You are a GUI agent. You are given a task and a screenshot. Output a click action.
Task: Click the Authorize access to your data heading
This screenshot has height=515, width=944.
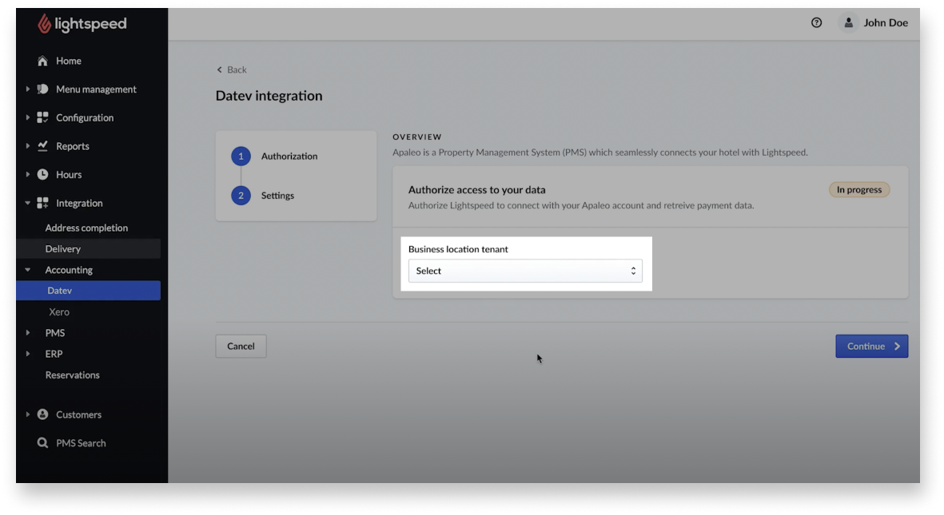tap(477, 189)
